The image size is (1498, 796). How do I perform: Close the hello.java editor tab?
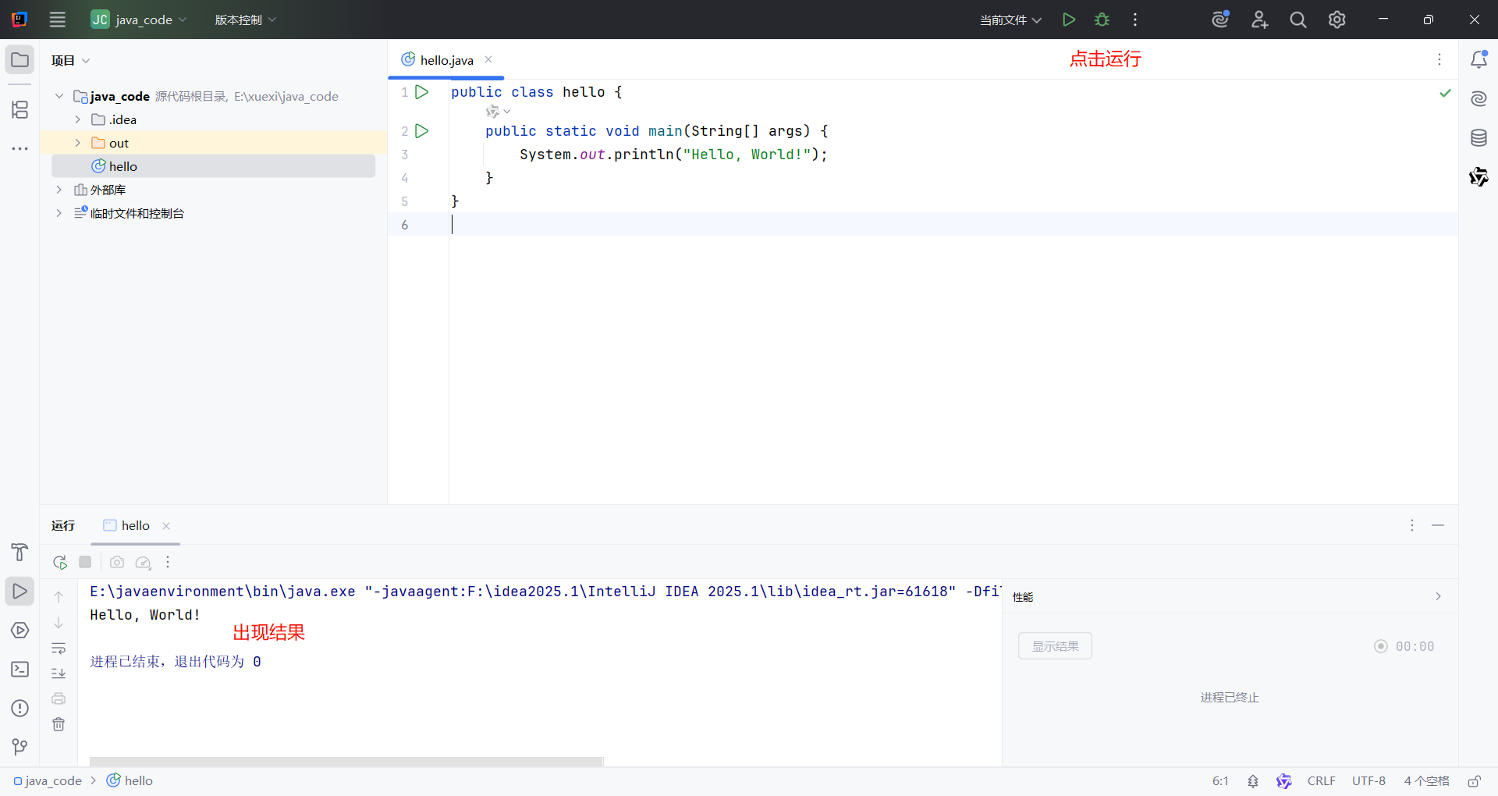488,59
